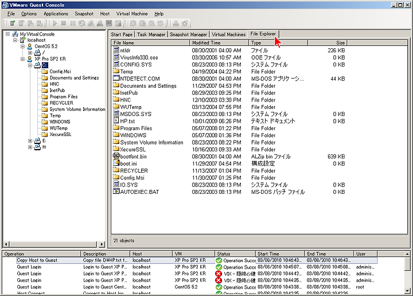Collapse the XP Pro SP2 KR node

pos(22,59)
